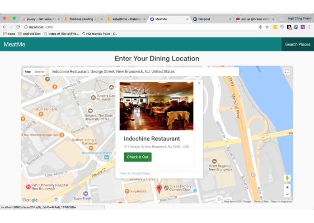
Task: Toggle map fullscreen view
Action: coord(286,71)
